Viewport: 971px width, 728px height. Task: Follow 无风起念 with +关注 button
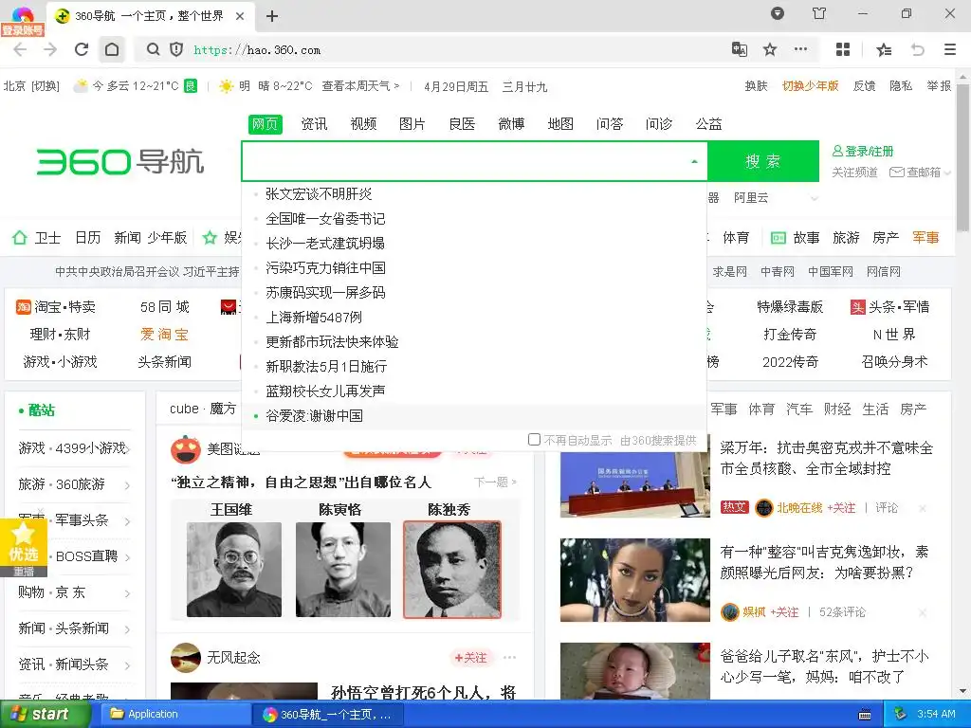[470, 658]
